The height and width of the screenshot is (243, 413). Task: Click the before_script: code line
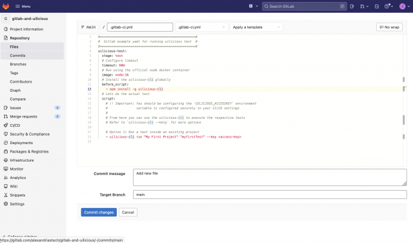point(115,85)
